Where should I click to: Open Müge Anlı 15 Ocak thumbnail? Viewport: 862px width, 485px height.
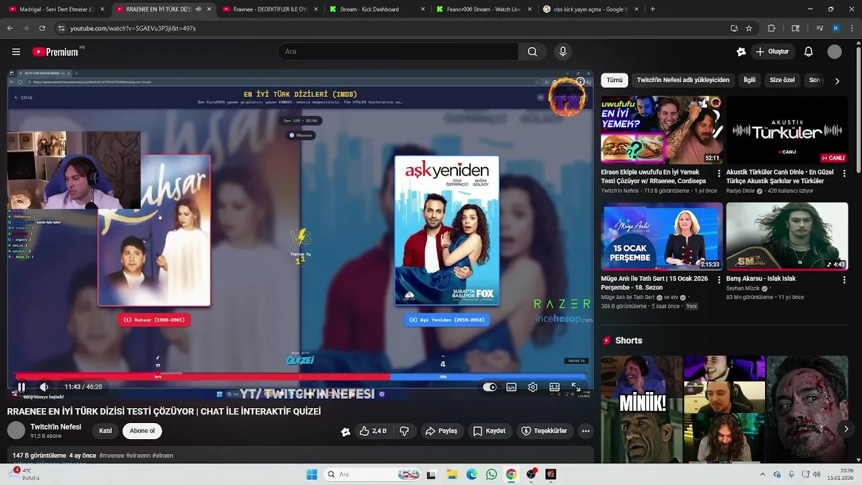[x=662, y=236]
